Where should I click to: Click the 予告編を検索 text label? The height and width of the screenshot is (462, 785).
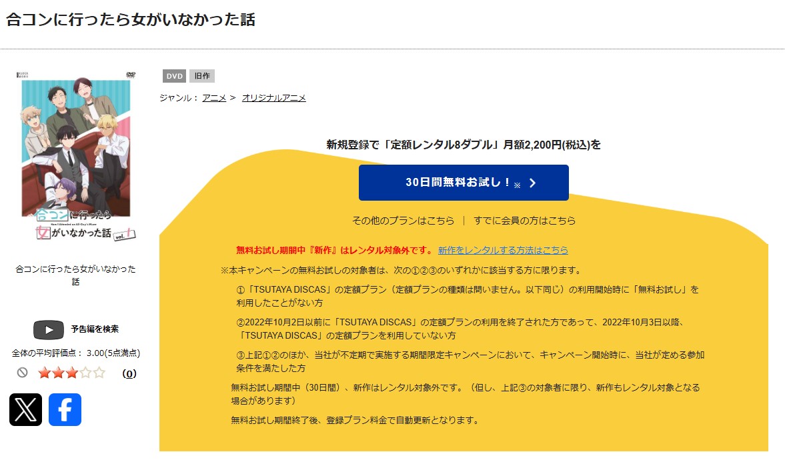pos(95,329)
